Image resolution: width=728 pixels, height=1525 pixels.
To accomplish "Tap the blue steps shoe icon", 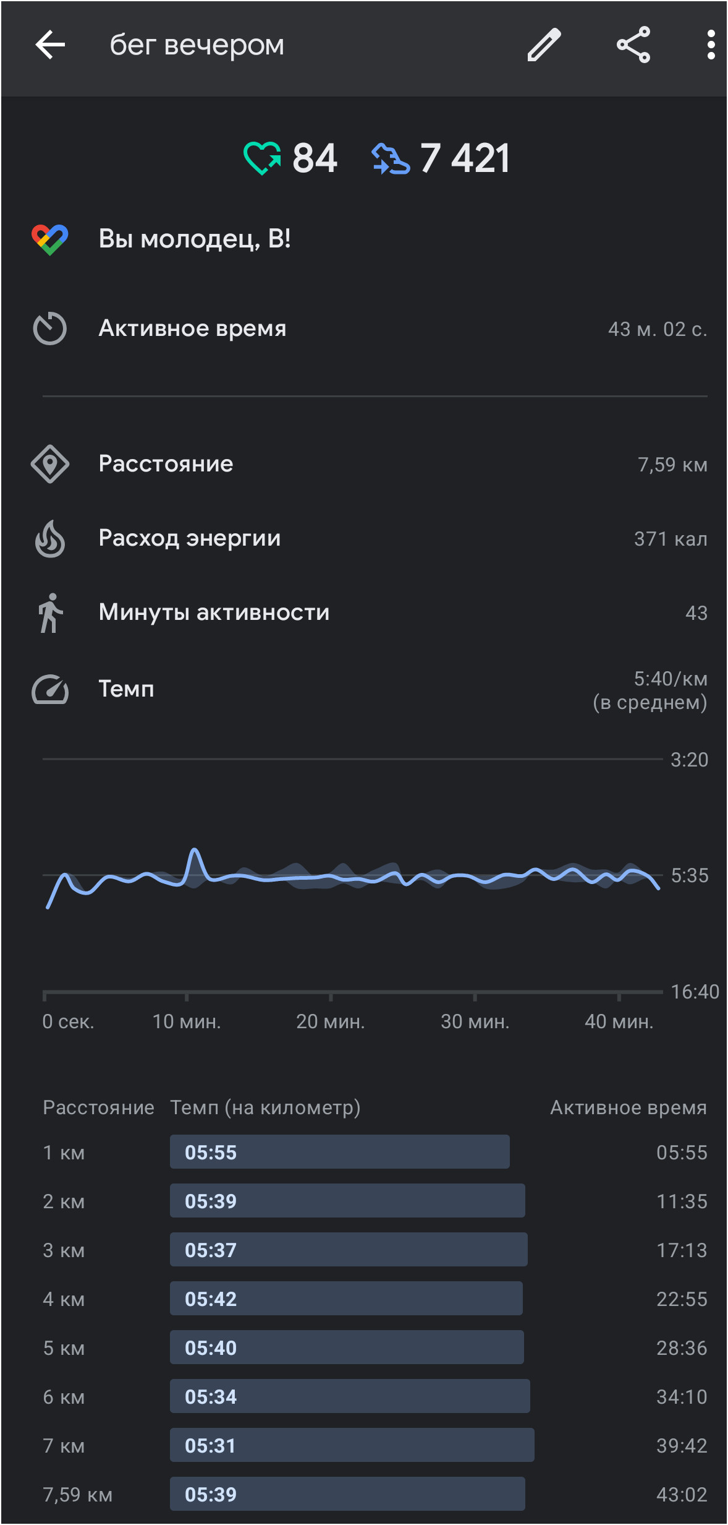I will (391, 158).
